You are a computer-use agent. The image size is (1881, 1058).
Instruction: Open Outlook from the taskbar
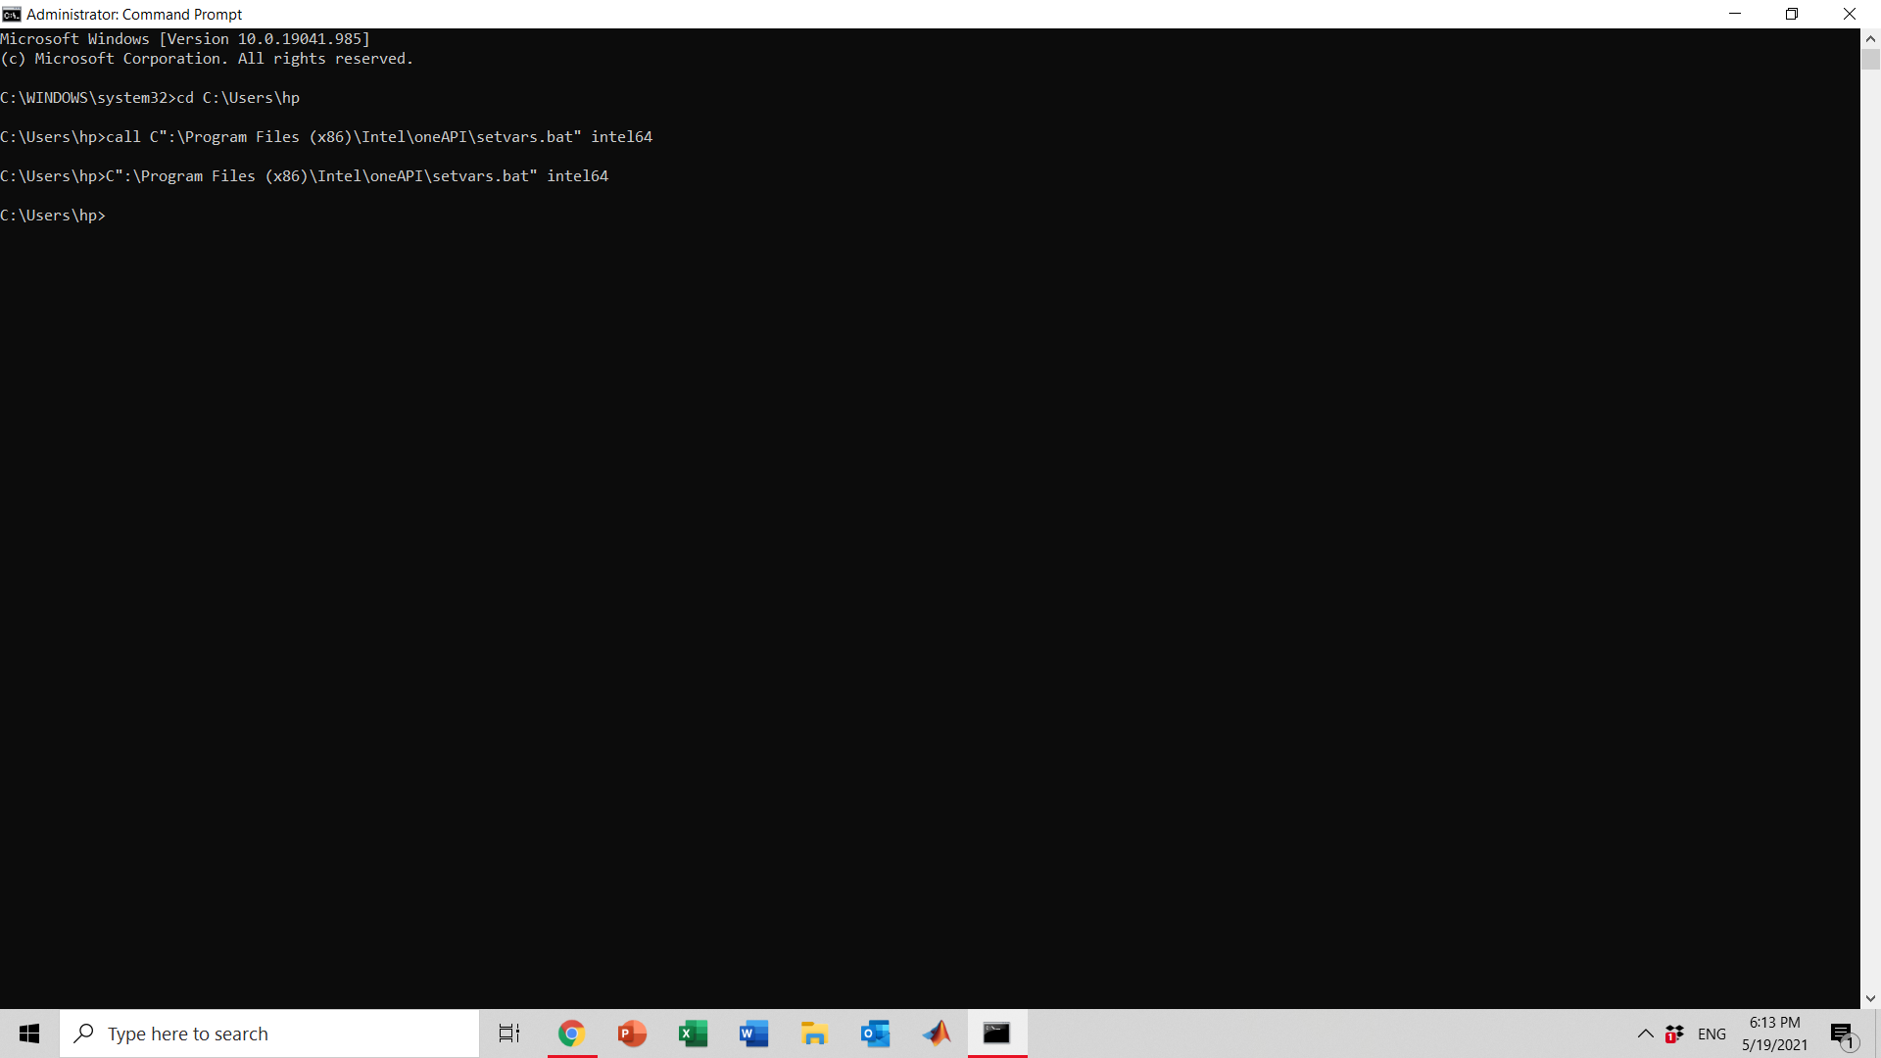coord(876,1034)
